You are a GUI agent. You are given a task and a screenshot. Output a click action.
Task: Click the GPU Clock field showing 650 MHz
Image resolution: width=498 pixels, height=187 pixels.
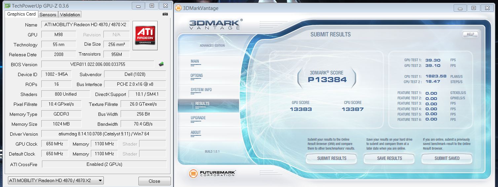pos(55,144)
